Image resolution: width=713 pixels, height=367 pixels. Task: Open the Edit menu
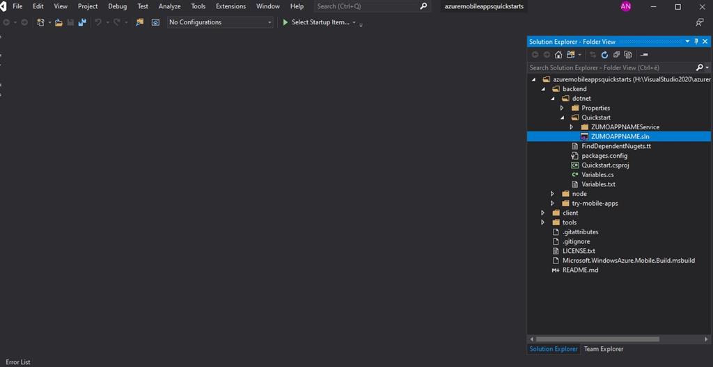(x=38, y=6)
